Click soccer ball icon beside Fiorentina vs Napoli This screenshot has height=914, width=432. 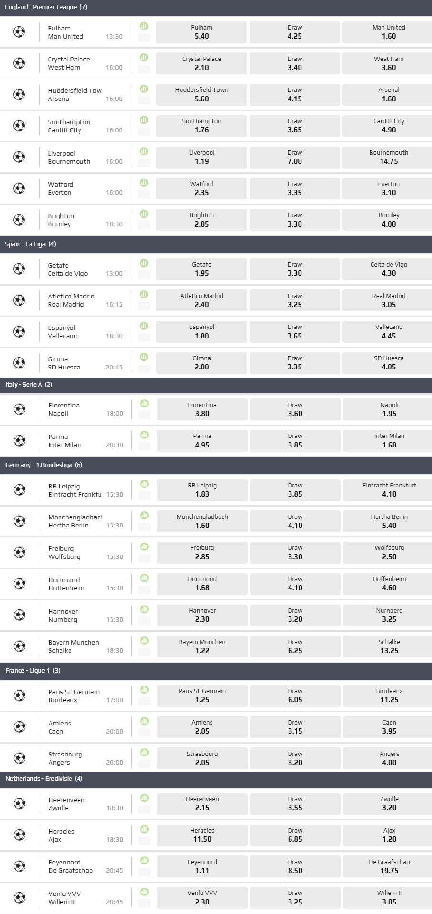pos(20,409)
